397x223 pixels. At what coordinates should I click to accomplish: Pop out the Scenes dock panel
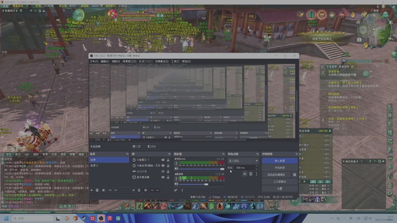point(127,154)
